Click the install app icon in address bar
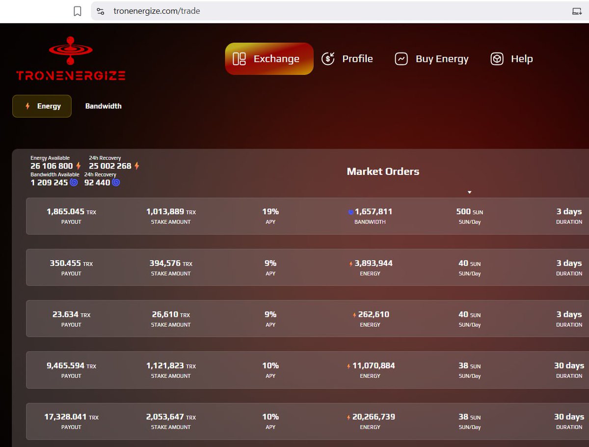This screenshot has height=447, width=589. 577,11
